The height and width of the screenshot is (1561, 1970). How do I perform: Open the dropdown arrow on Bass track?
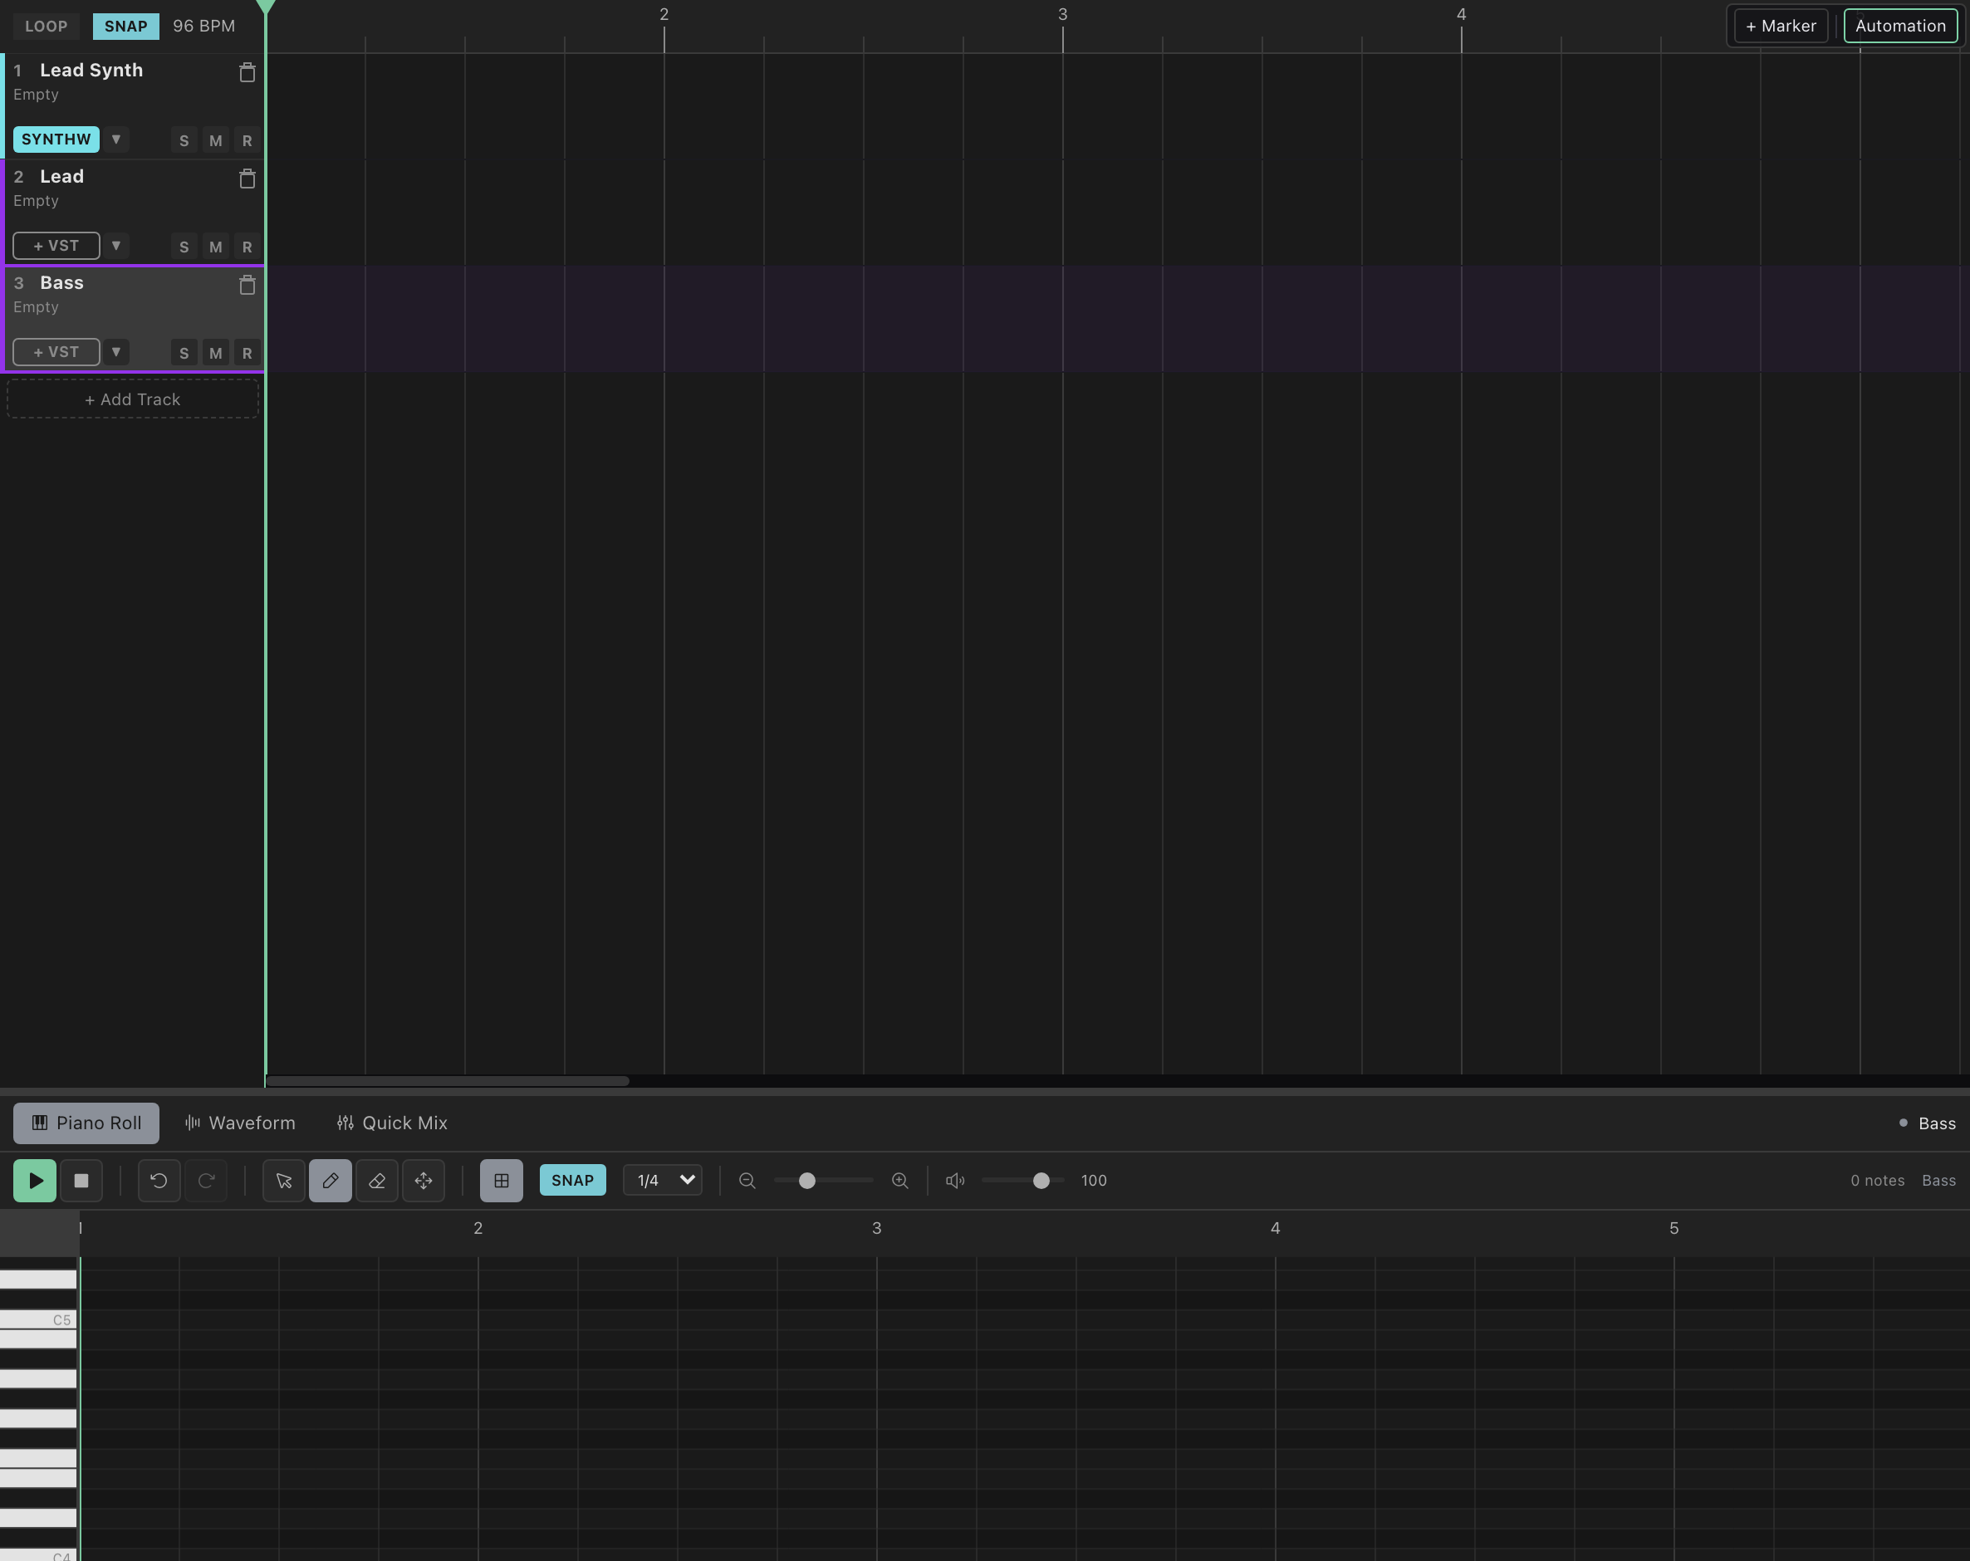(116, 352)
